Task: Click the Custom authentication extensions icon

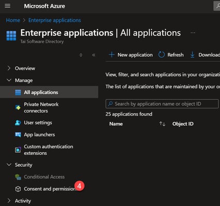Action: tap(18, 150)
